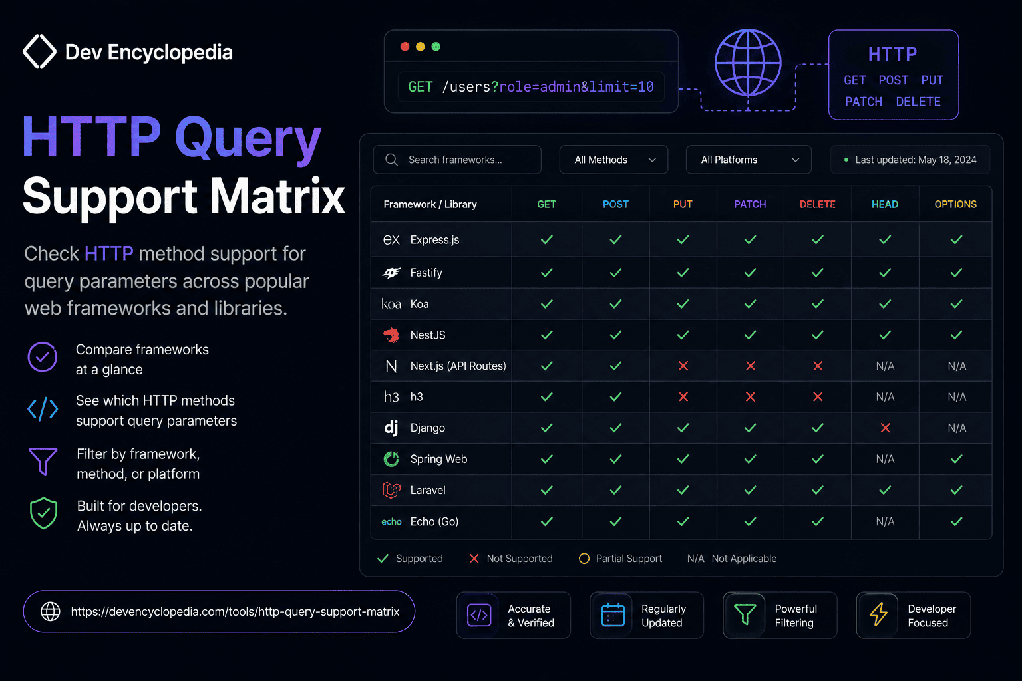Click the Echo (Go) HEAD N/A cell
This screenshot has height=681, width=1022.
[885, 522]
